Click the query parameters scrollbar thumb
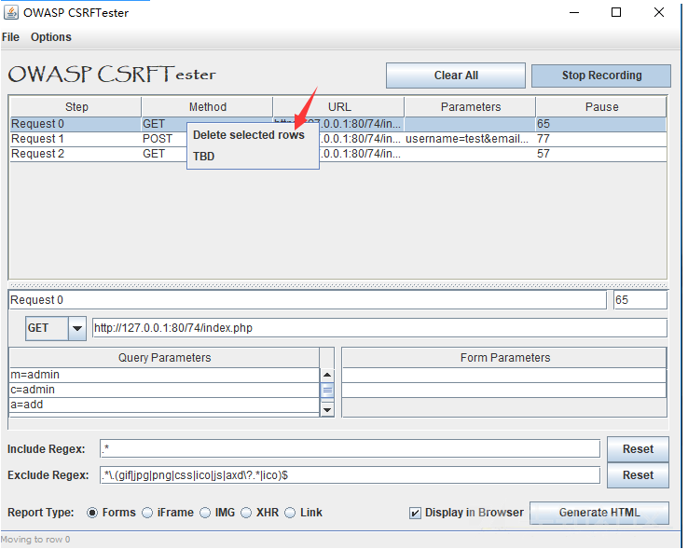Viewport: 688px width, 549px height. point(327,391)
